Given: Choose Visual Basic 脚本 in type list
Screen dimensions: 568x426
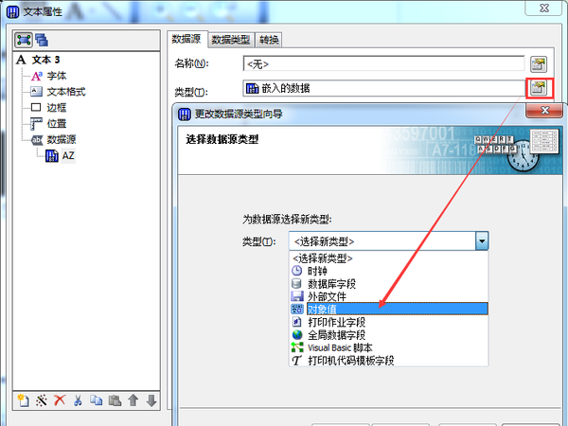Looking at the screenshot, I should [389, 347].
